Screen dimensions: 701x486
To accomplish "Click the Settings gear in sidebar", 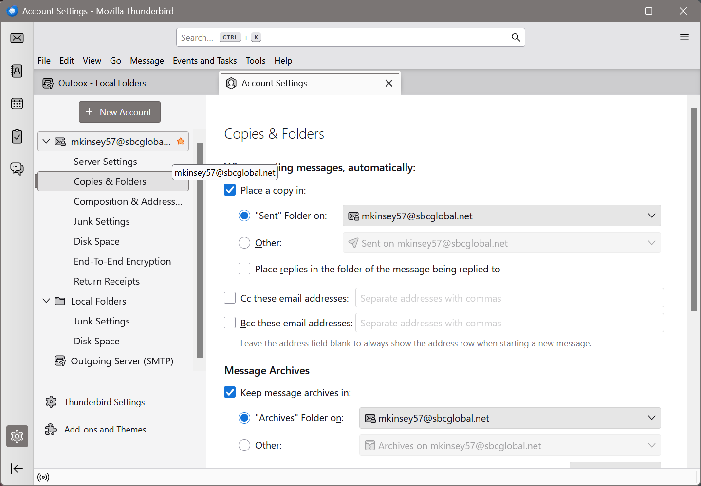I will click(17, 436).
